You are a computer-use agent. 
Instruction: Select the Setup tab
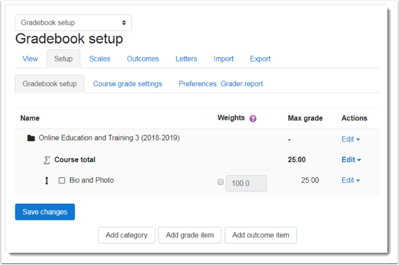click(63, 59)
